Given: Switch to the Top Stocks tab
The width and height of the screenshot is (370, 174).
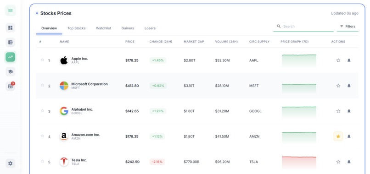Looking at the screenshot, I should click(x=77, y=28).
